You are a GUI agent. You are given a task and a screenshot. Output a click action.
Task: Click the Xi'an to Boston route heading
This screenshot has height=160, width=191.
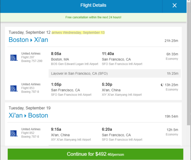click(x=28, y=115)
